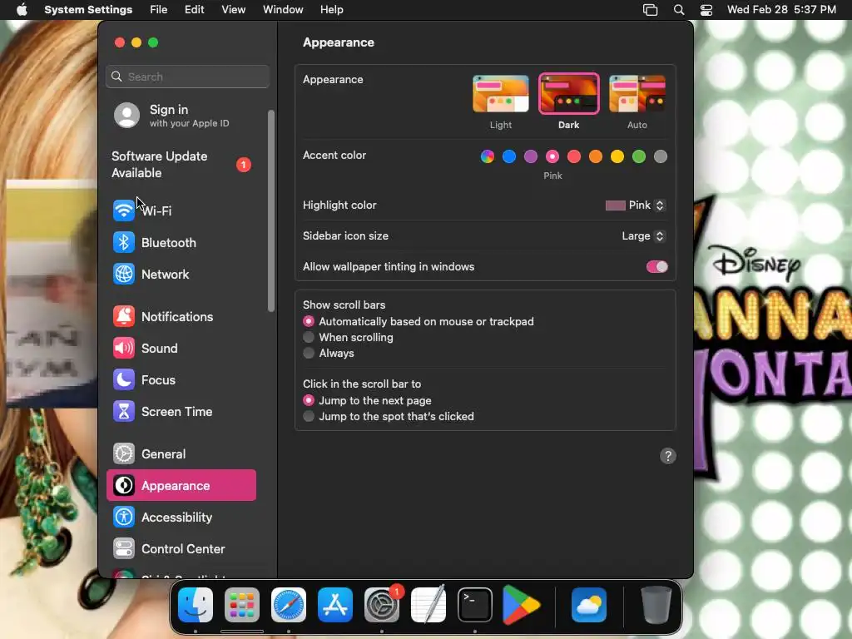Screen dimensions: 852x639
Task: Open the Help menu
Action: click(x=331, y=10)
